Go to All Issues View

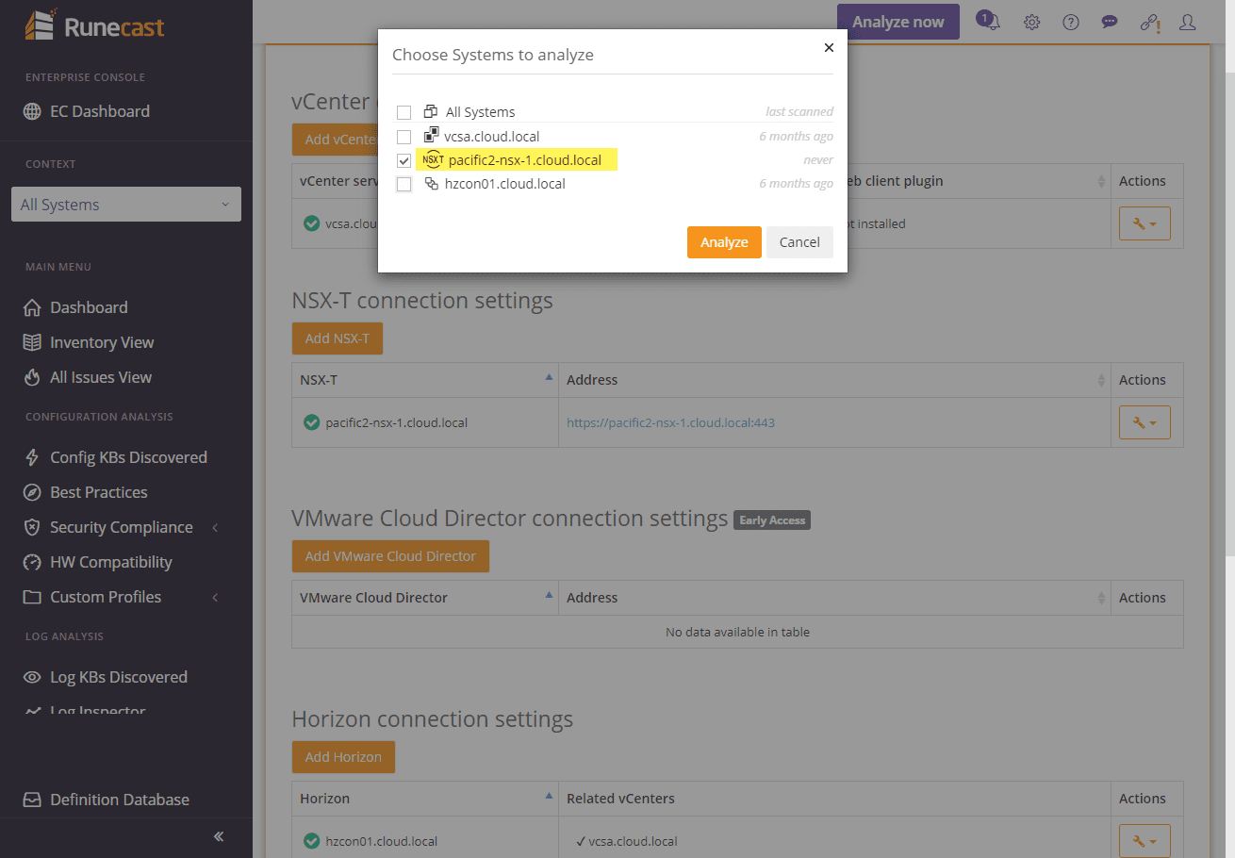(98, 376)
